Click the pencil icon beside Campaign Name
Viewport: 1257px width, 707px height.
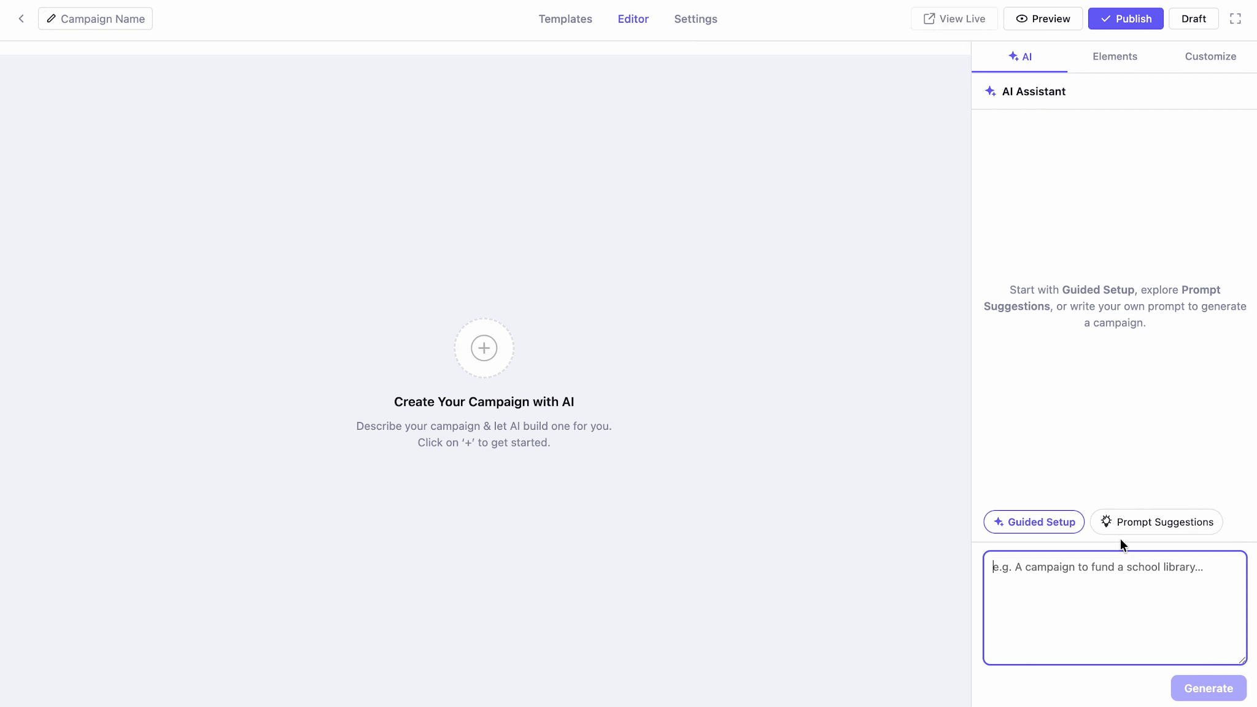point(52,19)
